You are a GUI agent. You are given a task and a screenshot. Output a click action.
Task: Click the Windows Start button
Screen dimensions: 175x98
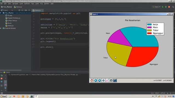[x=3, y=96]
